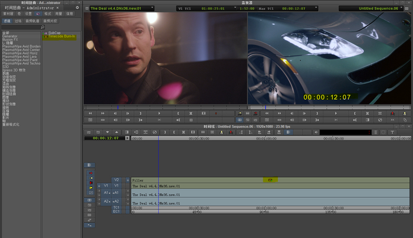413x238 pixels.
Task: Toggle the A1 record track selector
Action: point(116,193)
